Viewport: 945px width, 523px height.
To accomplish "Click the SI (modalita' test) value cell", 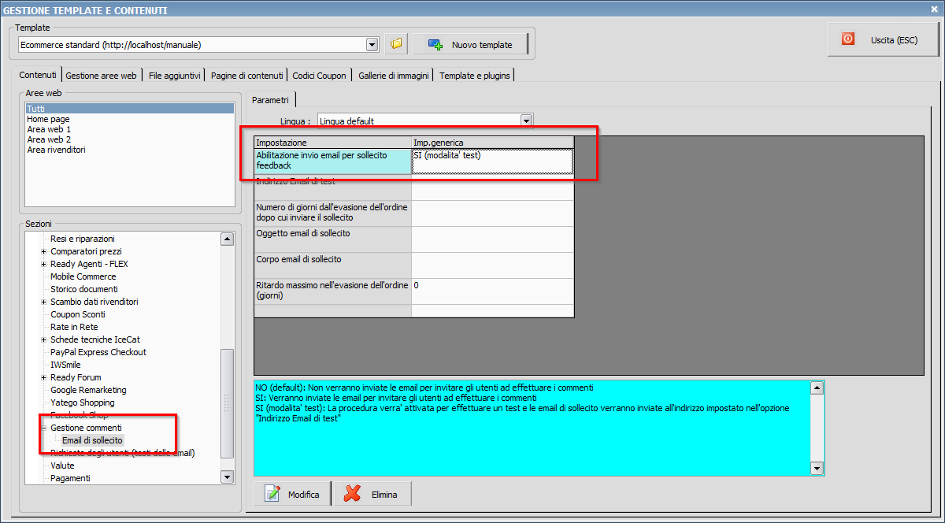I will [492, 161].
